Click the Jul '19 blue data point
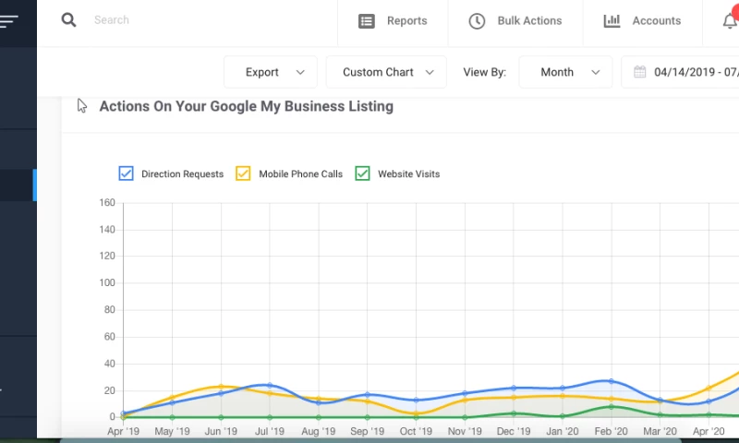739x443 pixels. point(270,386)
